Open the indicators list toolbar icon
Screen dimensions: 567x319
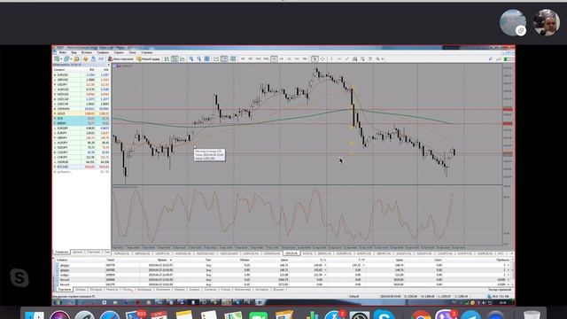(x=233, y=58)
